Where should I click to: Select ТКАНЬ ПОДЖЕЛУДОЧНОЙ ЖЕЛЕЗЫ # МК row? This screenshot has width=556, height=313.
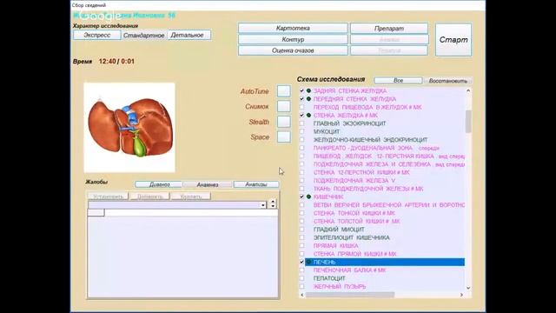coord(368,189)
